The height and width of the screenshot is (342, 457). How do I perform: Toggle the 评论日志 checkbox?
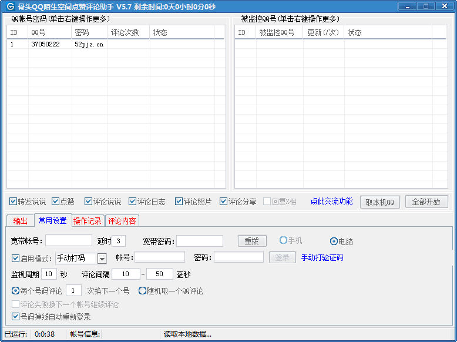coord(133,202)
